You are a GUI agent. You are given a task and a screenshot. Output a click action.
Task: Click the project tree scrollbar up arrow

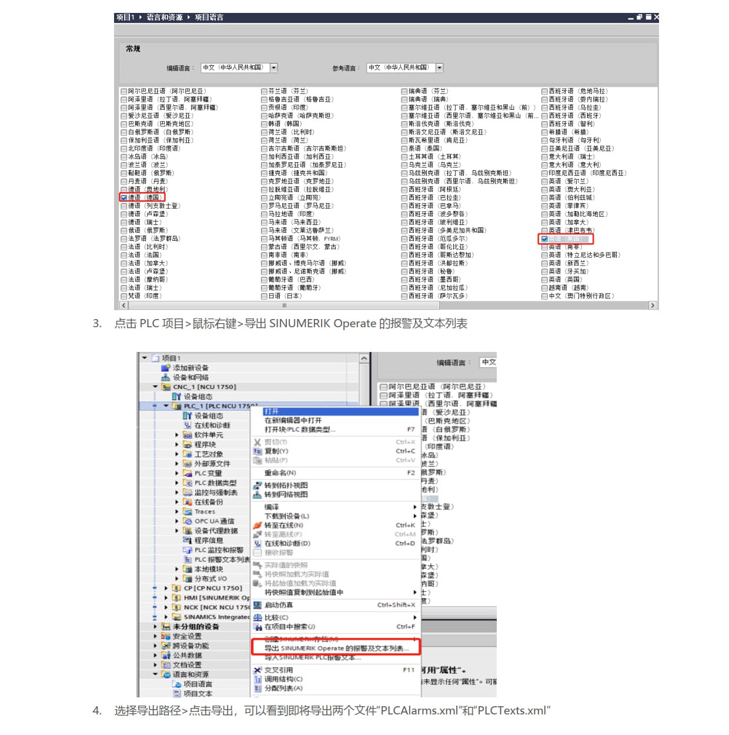pos(364,358)
